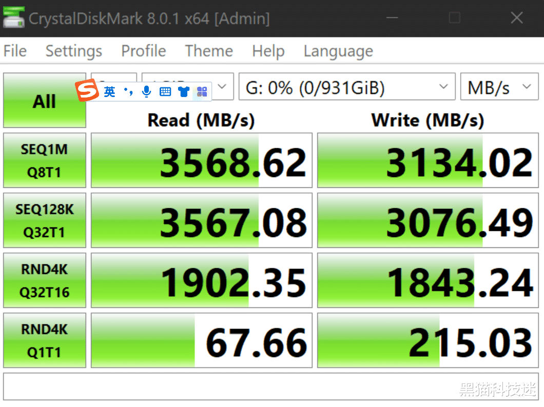Open Sogou toolbox grid icon

(x=202, y=91)
